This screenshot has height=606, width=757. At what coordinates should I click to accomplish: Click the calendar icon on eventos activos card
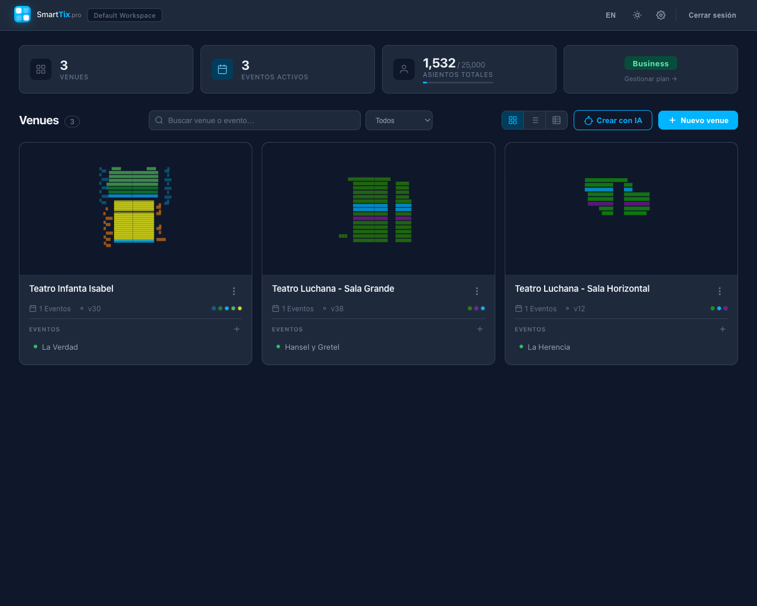click(x=222, y=69)
